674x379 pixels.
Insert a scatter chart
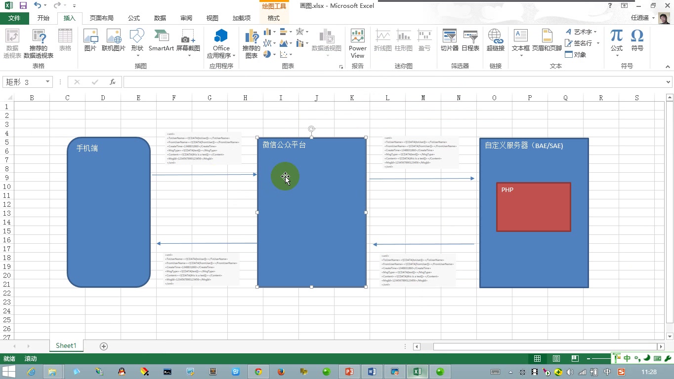tap(286, 54)
